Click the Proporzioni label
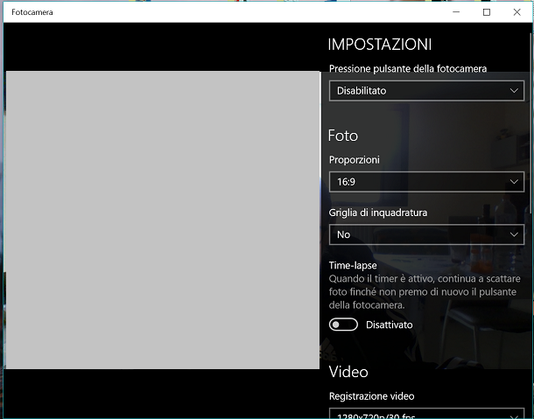534x419 pixels. coord(355,160)
